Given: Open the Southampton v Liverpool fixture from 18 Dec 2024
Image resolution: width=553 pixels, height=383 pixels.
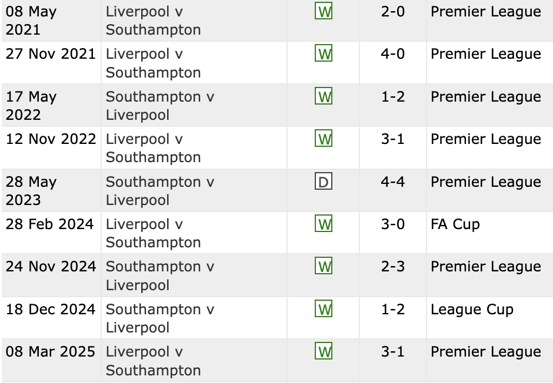Looking at the screenshot, I should point(160,318).
